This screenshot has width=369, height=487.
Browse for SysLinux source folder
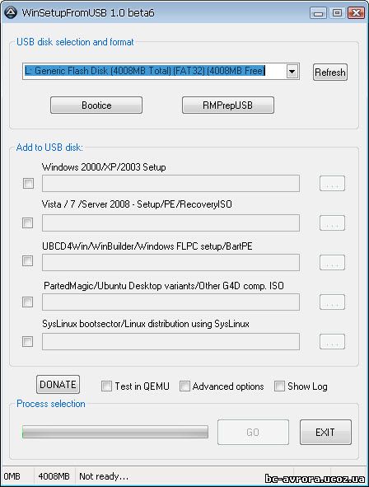332,342
